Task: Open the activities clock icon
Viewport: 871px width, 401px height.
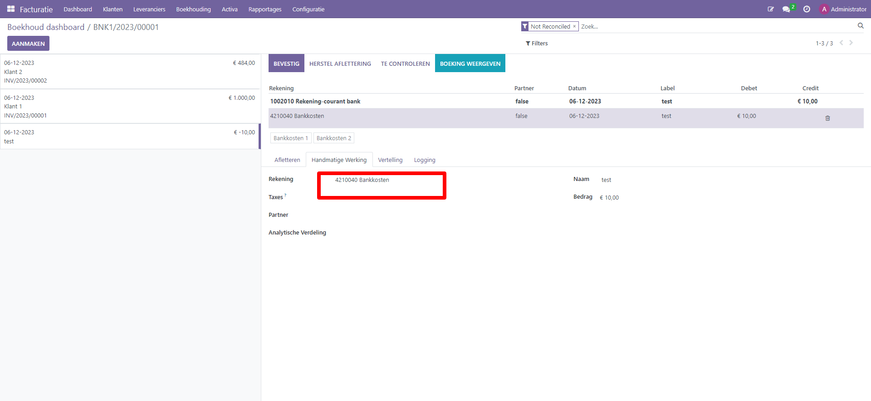Action: pos(807,9)
